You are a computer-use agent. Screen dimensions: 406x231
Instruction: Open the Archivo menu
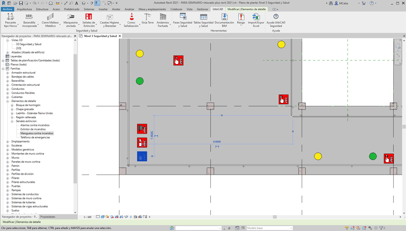(7, 9)
